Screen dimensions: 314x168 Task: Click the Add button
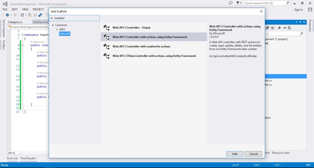click(235, 154)
